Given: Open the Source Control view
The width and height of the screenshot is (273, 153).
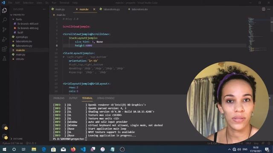Looking at the screenshot, I should point(4,29).
